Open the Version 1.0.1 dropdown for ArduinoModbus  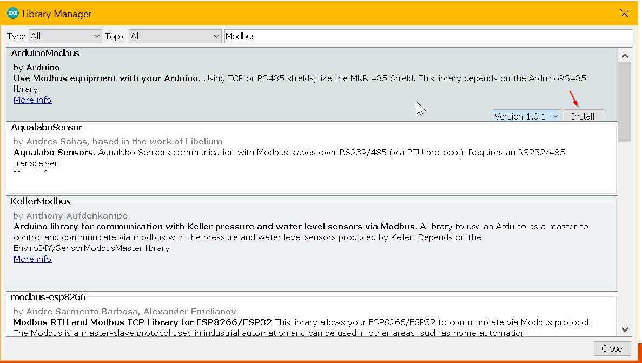click(x=526, y=116)
